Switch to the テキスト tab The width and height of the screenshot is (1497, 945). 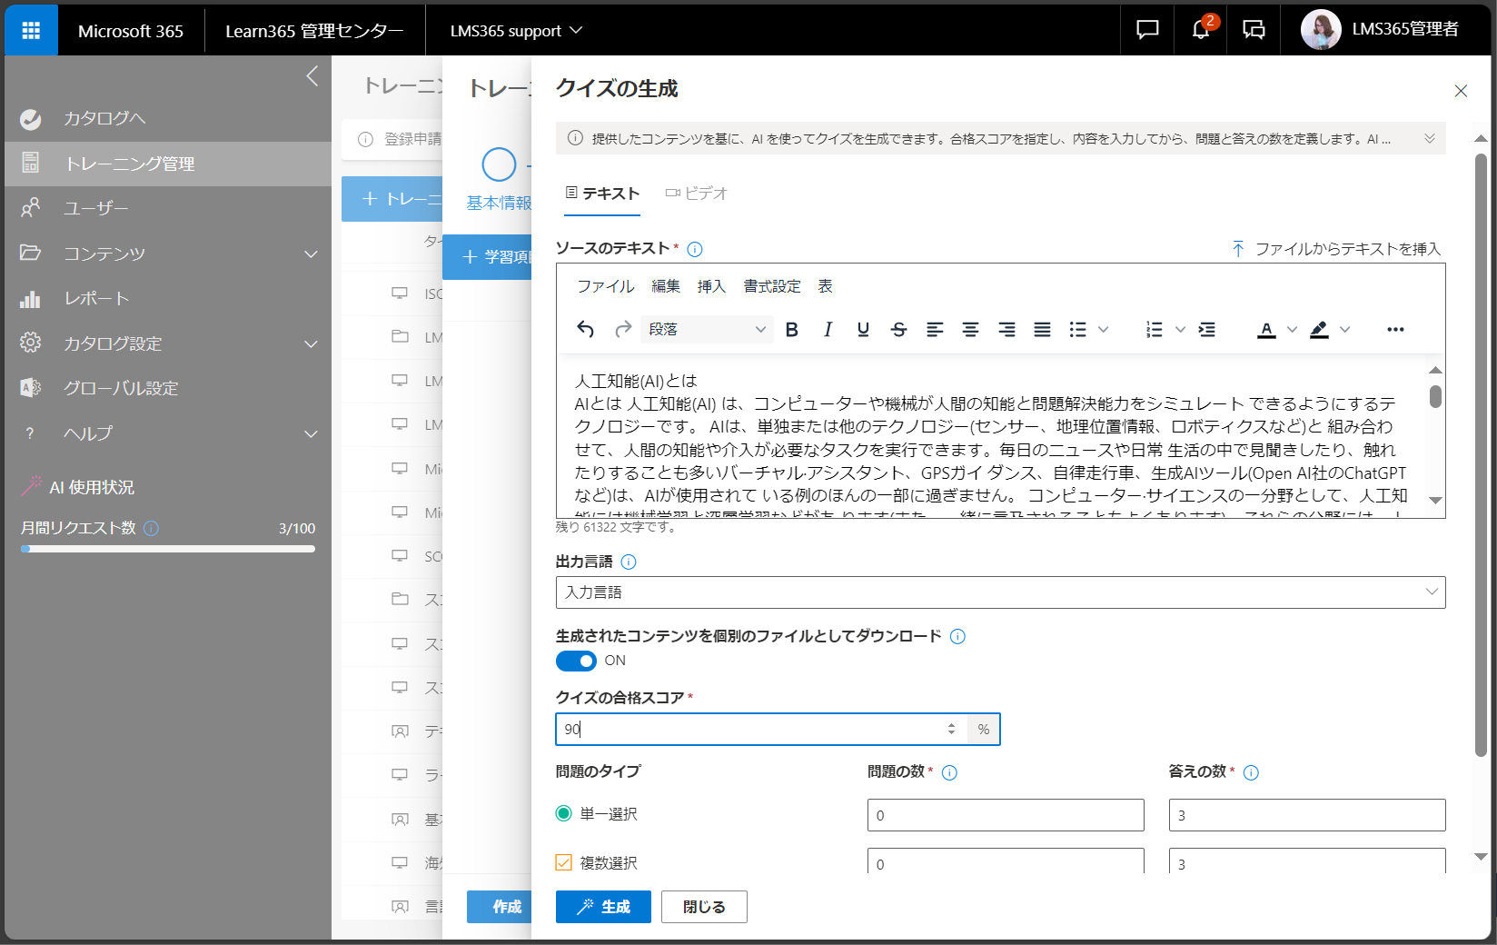pos(602,194)
